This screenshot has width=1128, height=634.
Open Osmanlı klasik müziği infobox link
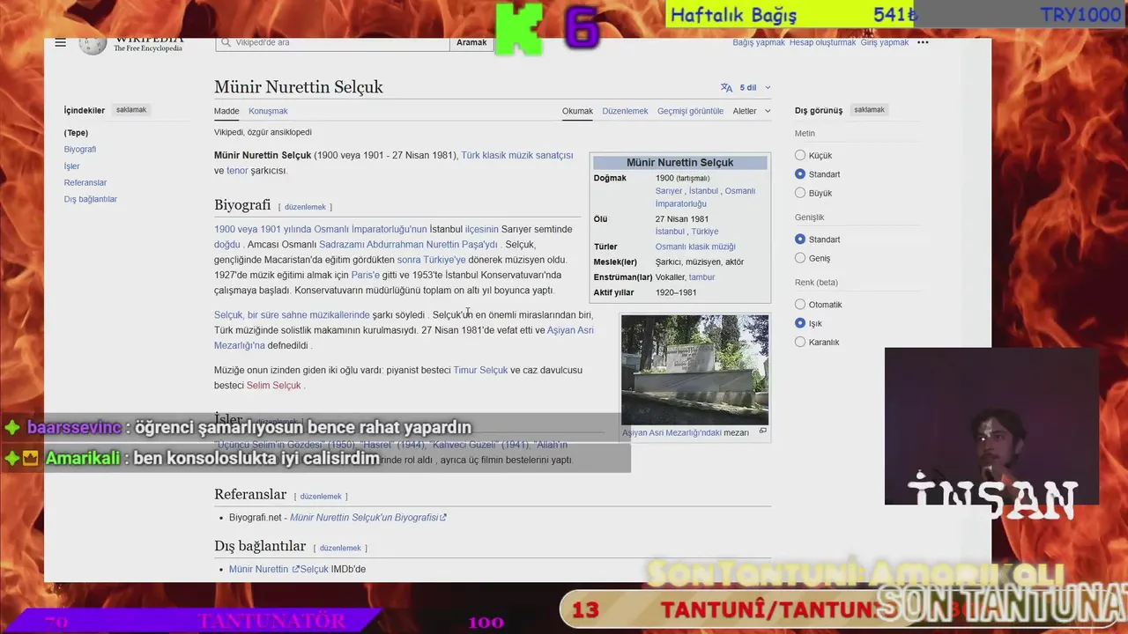point(695,247)
